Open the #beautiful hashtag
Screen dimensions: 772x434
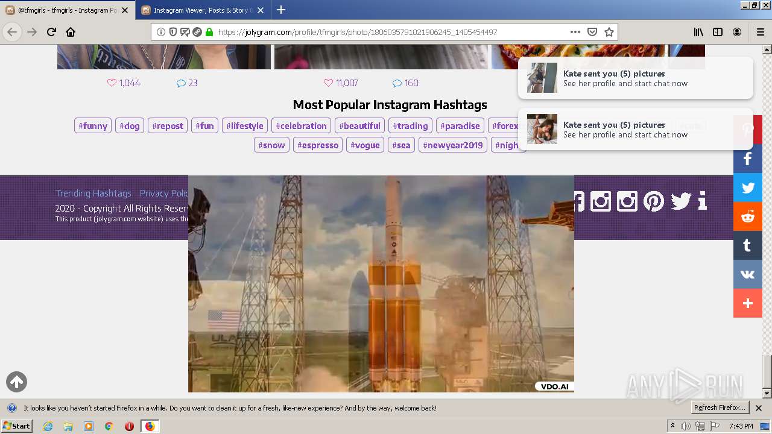coord(359,126)
